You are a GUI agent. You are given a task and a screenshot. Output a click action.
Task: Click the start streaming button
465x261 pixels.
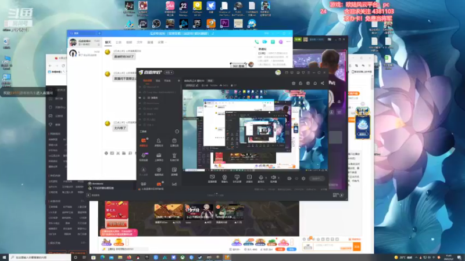(x=316, y=179)
